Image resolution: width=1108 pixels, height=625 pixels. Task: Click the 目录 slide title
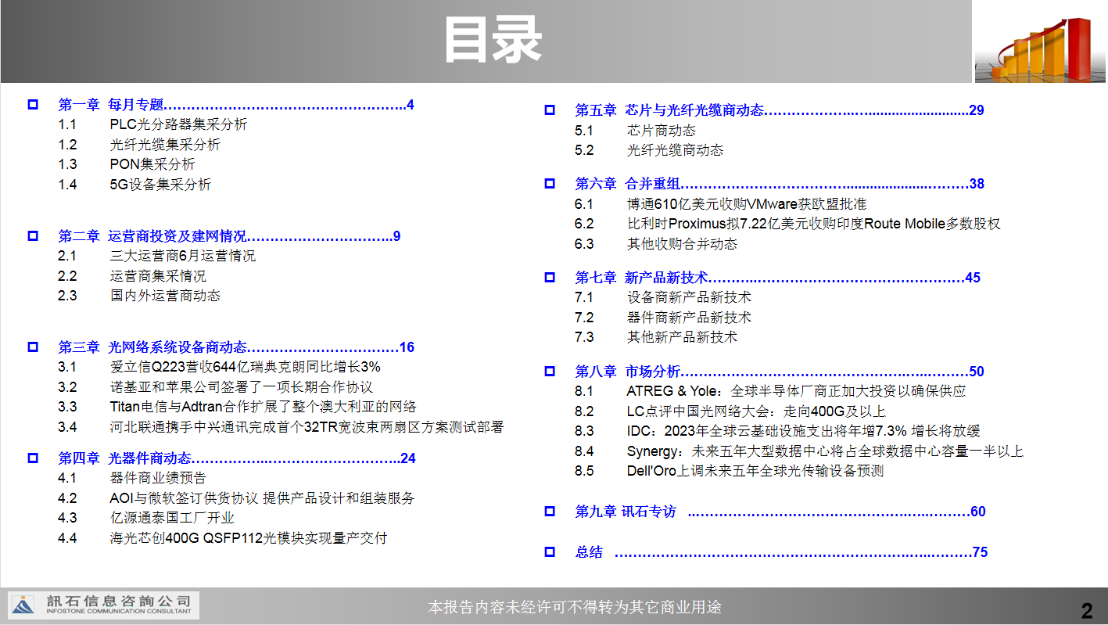(x=493, y=41)
